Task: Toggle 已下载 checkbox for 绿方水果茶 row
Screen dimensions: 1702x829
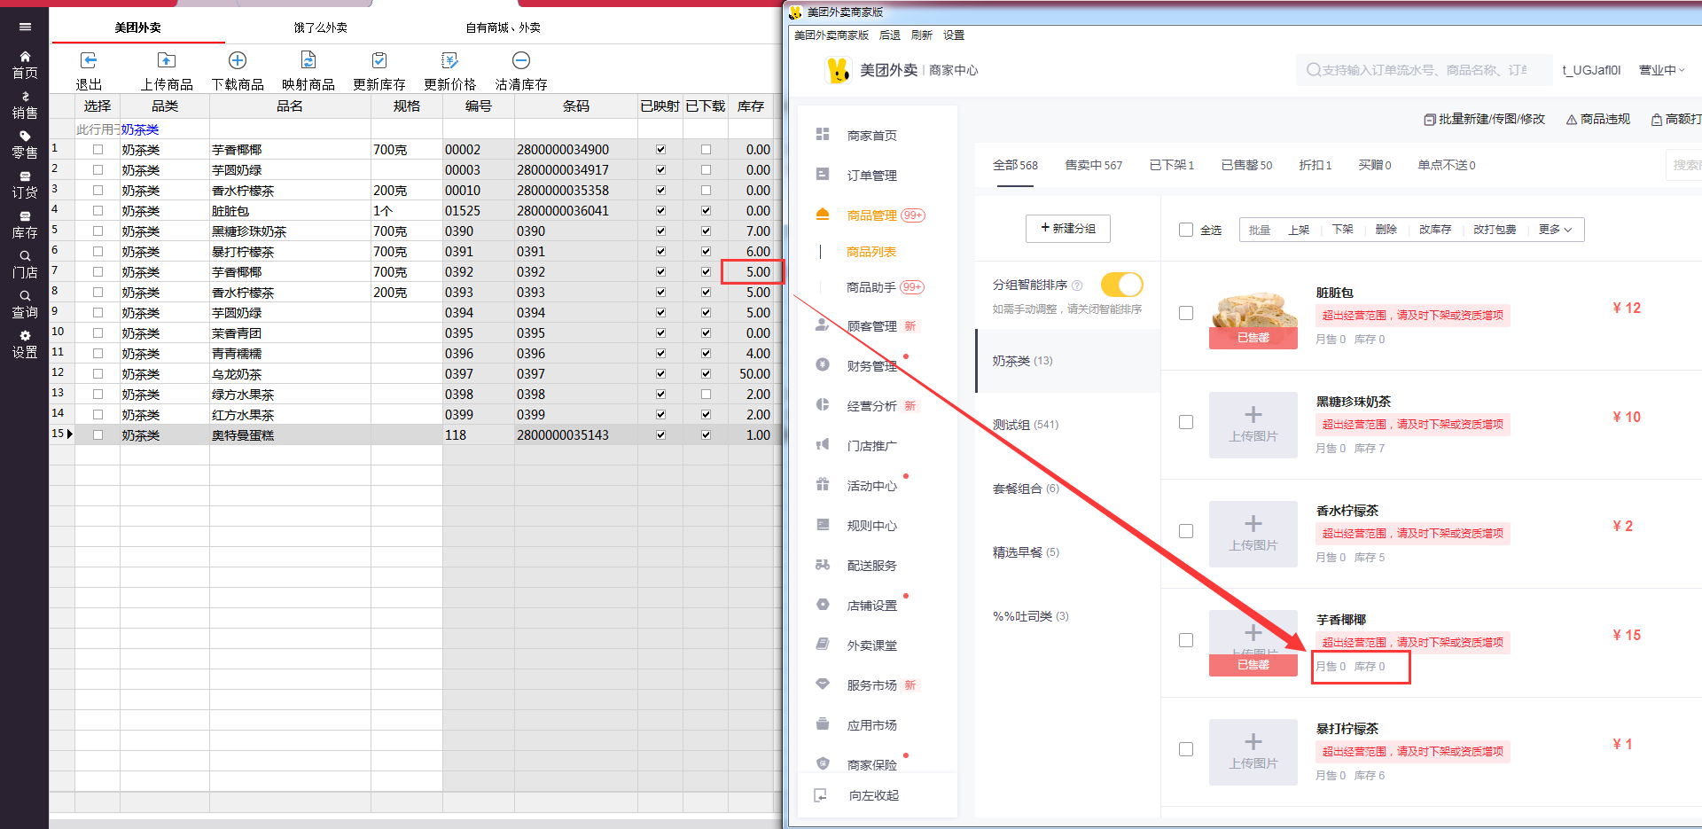Action: [706, 395]
